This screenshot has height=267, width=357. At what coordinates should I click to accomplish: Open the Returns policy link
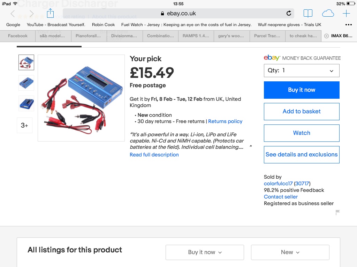pyautogui.click(x=225, y=121)
